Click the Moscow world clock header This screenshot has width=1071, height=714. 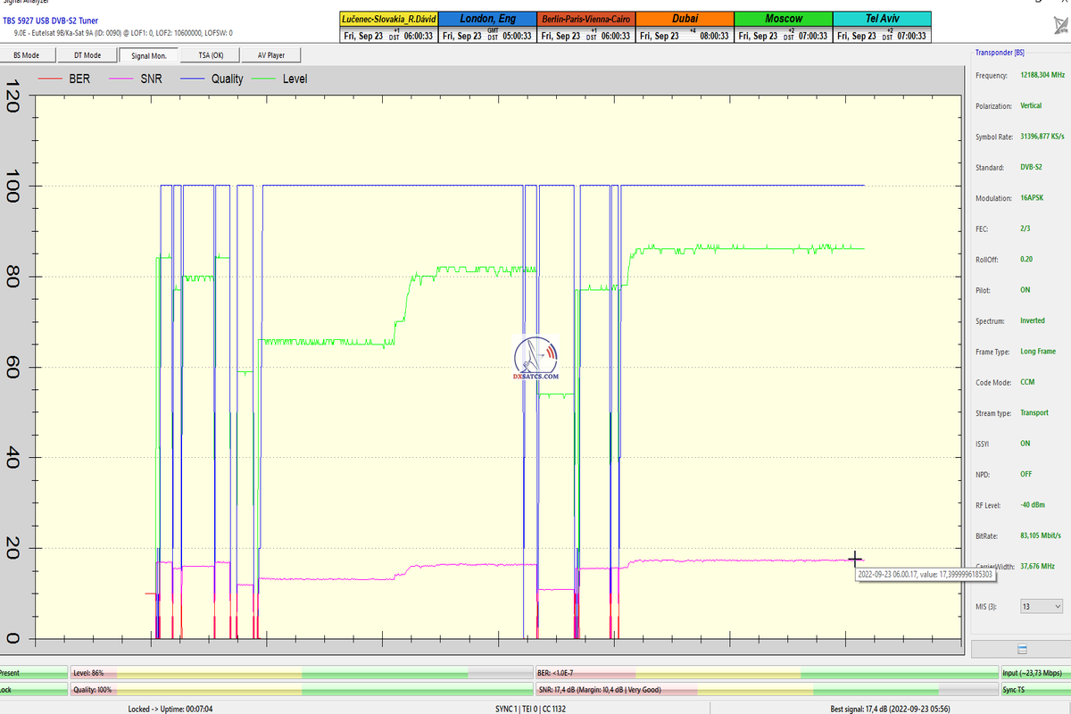(783, 19)
